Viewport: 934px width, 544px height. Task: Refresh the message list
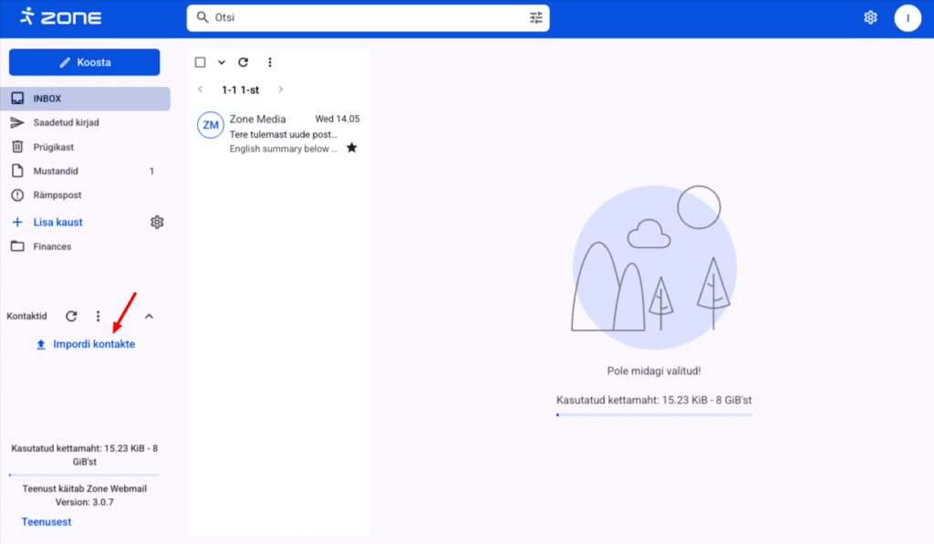click(x=243, y=62)
